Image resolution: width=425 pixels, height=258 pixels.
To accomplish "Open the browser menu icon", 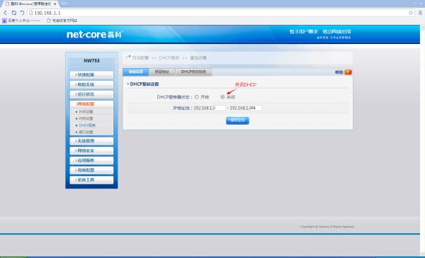I will click(420, 13).
